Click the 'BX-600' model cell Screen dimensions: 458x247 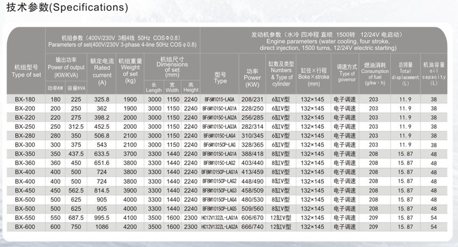click(25, 227)
